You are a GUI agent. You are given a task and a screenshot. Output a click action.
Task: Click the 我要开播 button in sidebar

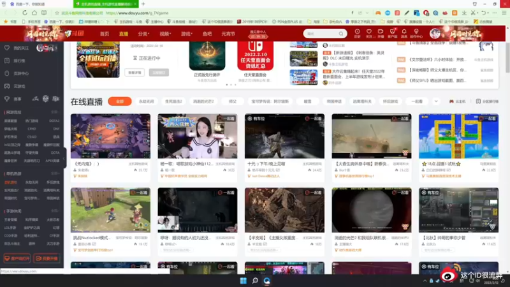47,259
